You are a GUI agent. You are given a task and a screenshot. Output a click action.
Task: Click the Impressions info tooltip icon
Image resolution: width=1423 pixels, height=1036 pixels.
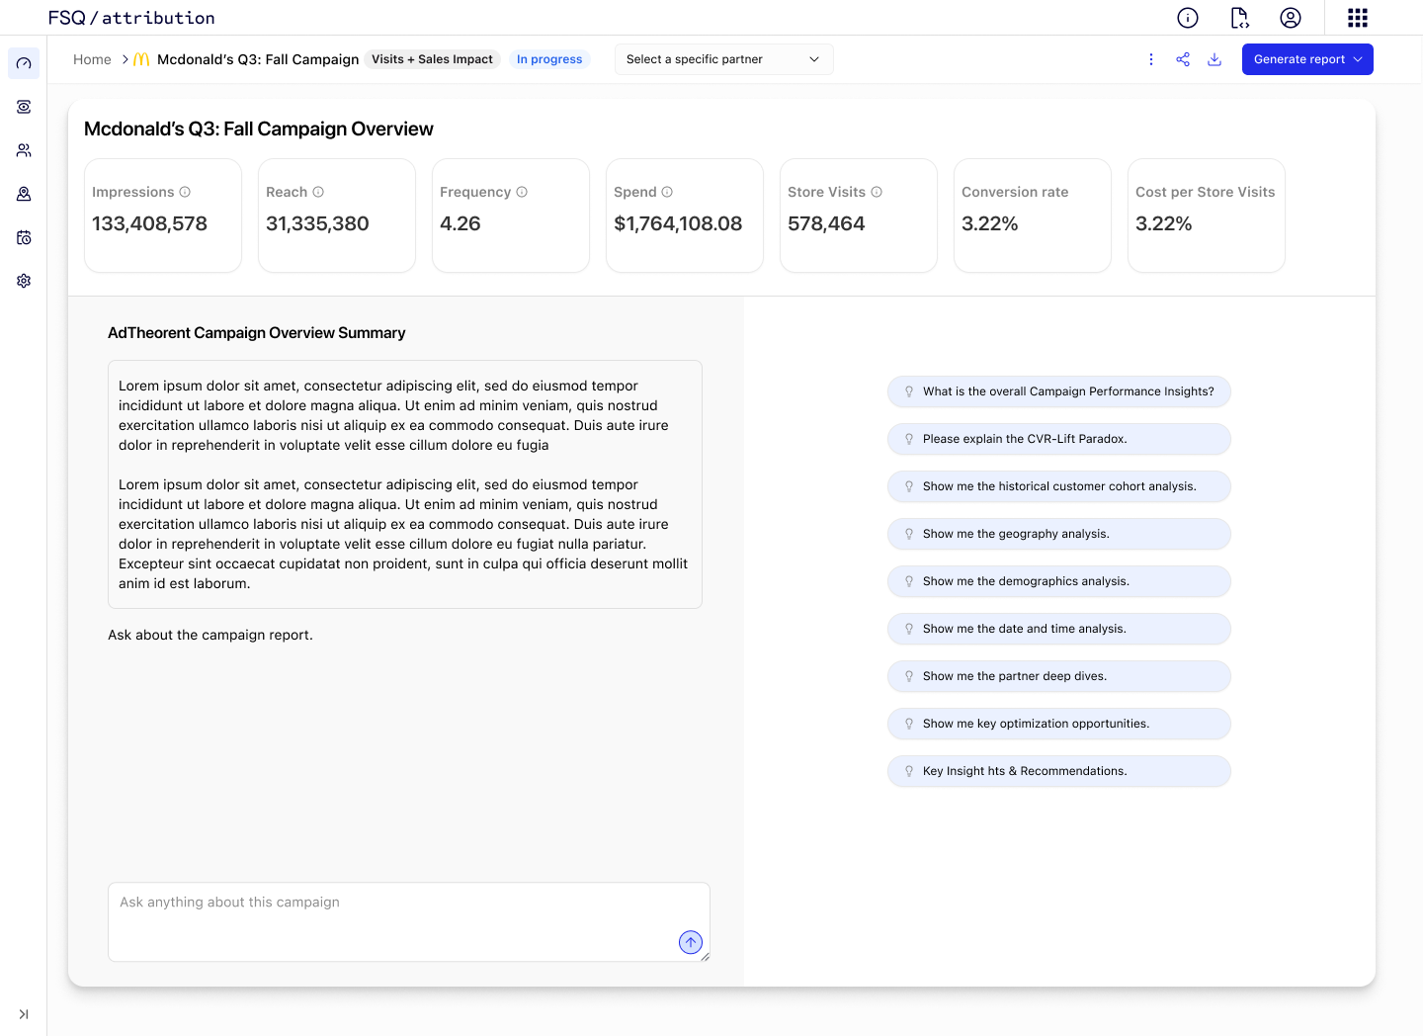[185, 192]
